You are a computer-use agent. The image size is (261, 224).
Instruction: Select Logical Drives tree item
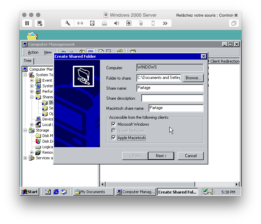click(48, 147)
